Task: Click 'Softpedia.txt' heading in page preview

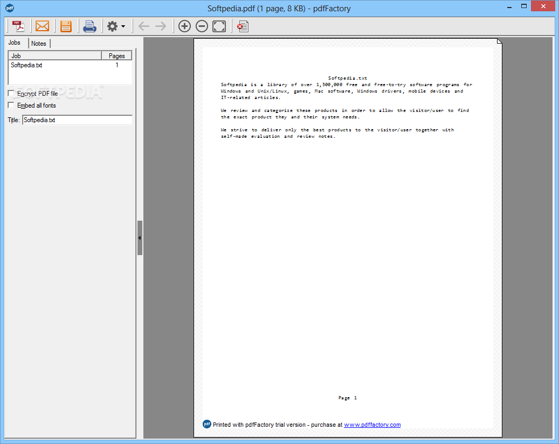Action: click(348, 78)
